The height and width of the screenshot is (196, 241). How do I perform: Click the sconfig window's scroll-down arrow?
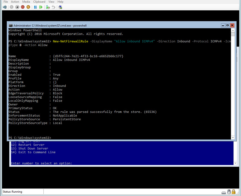tap(236, 163)
